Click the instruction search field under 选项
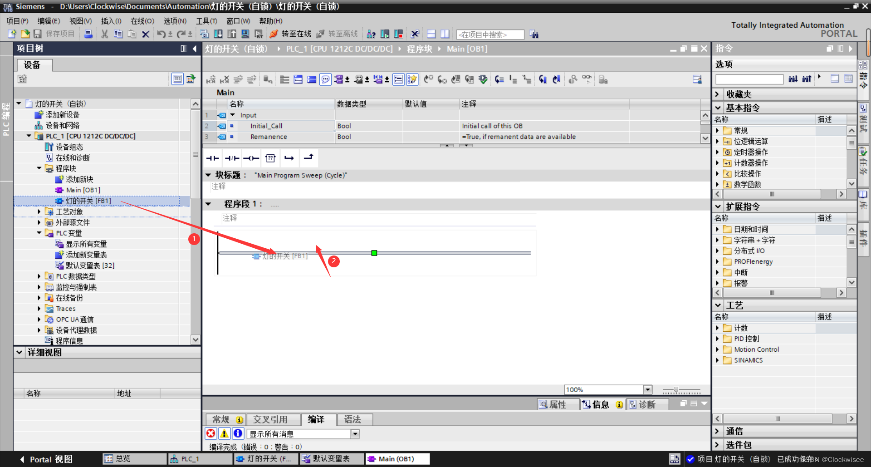This screenshot has width=871, height=467. click(x=749, y=79)
